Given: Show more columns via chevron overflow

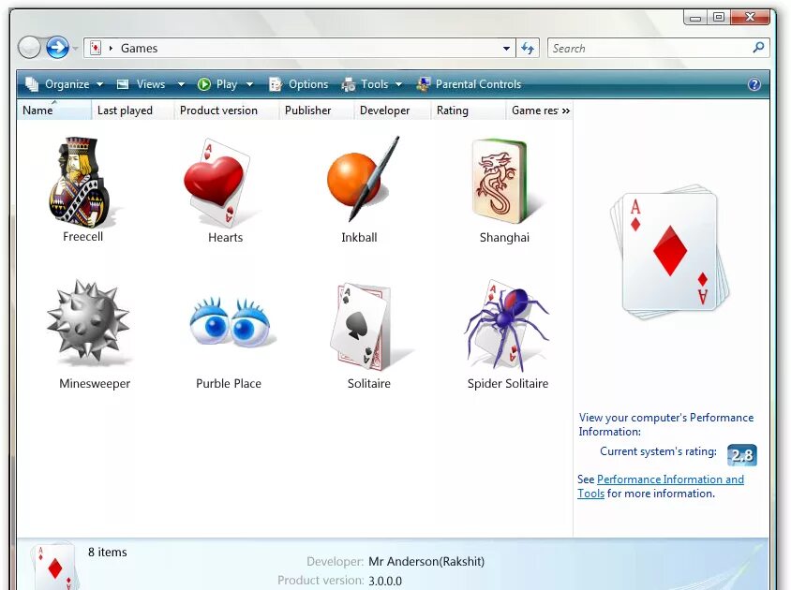Looking at the screenshot, I should pyautogui.click(x=565, y=111).
